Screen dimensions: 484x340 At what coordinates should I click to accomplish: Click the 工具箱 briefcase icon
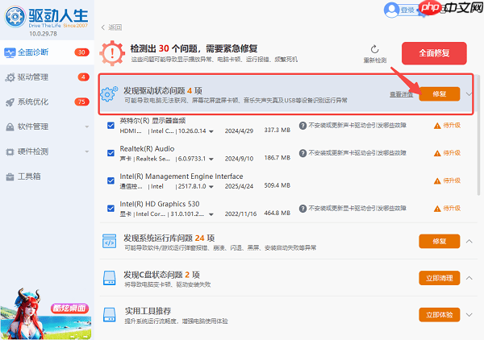click(10, 177)
